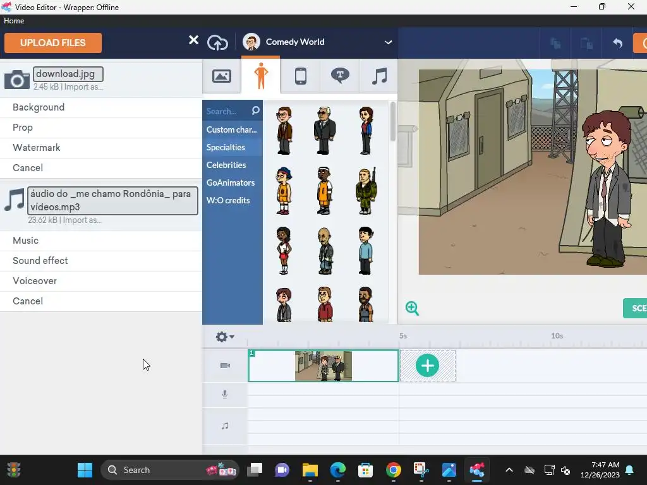Import the mp3 as Sound effect
Screen dimensions: 647x485
100,261
